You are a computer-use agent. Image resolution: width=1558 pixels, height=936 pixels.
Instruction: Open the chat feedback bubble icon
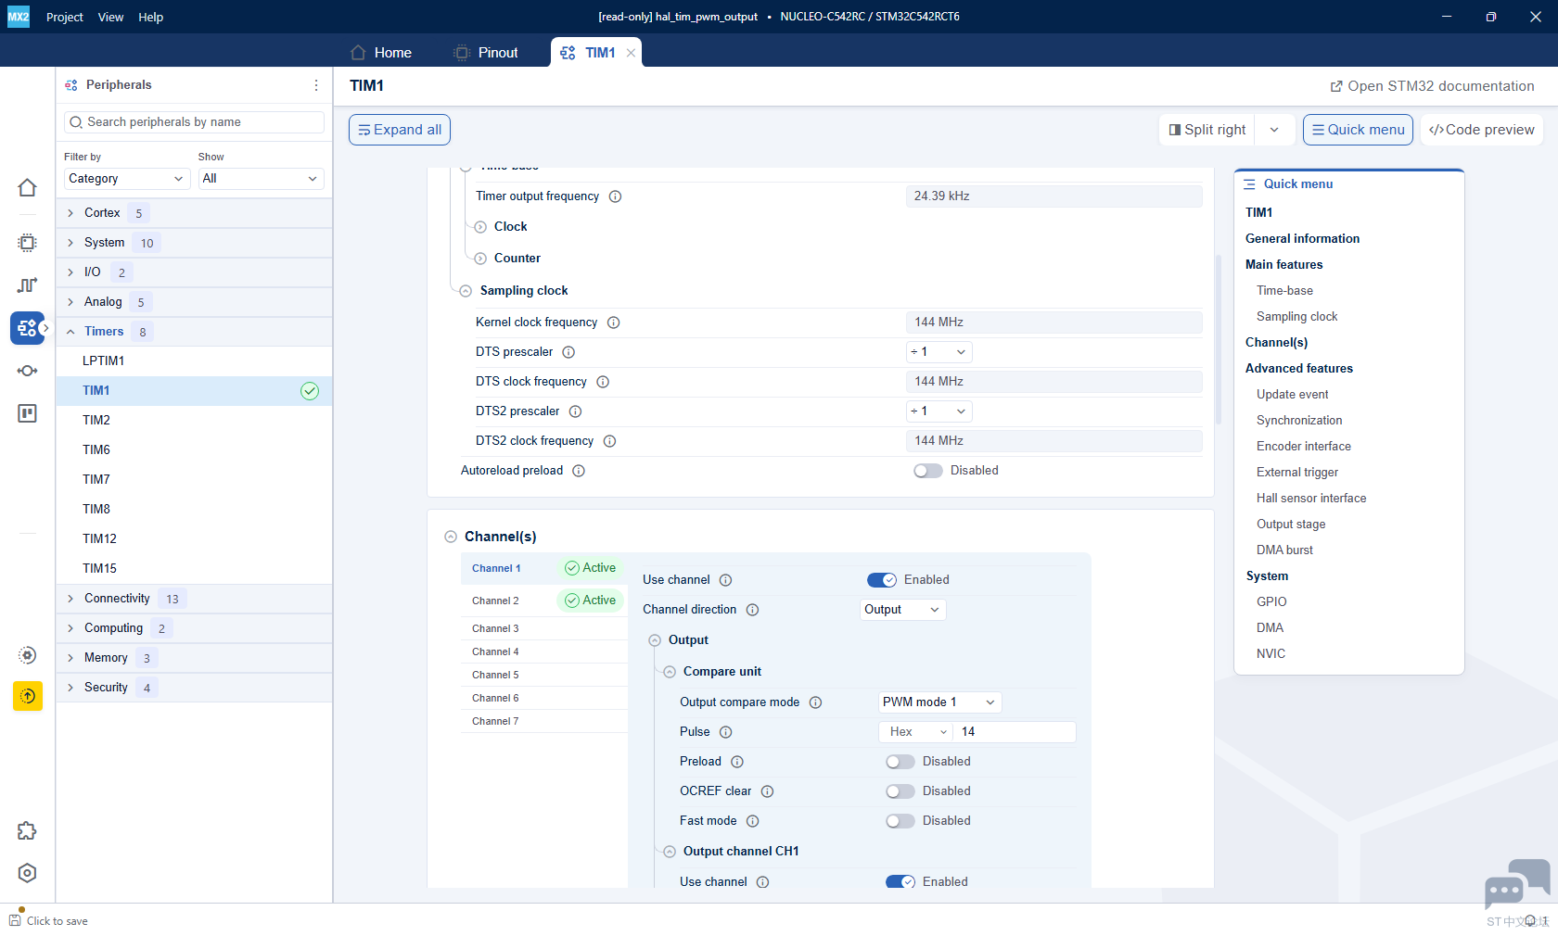(1516, 884)
